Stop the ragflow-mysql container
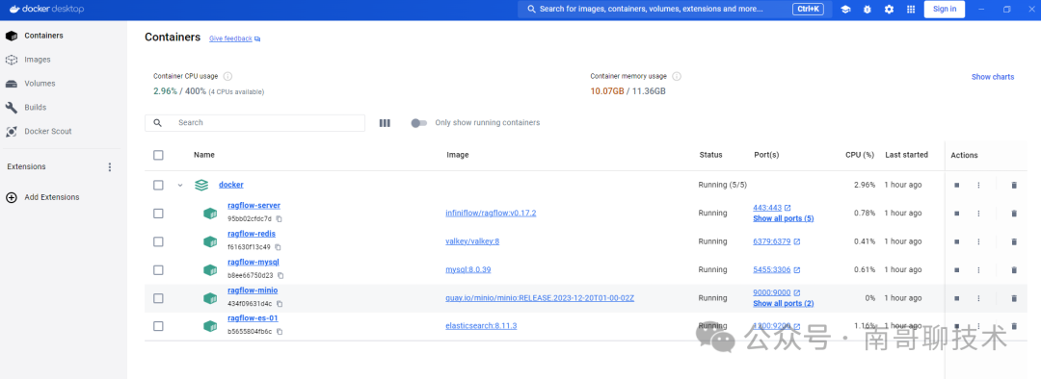The width and height of the screenshot is (1041, 379). (x=957, y=269)
